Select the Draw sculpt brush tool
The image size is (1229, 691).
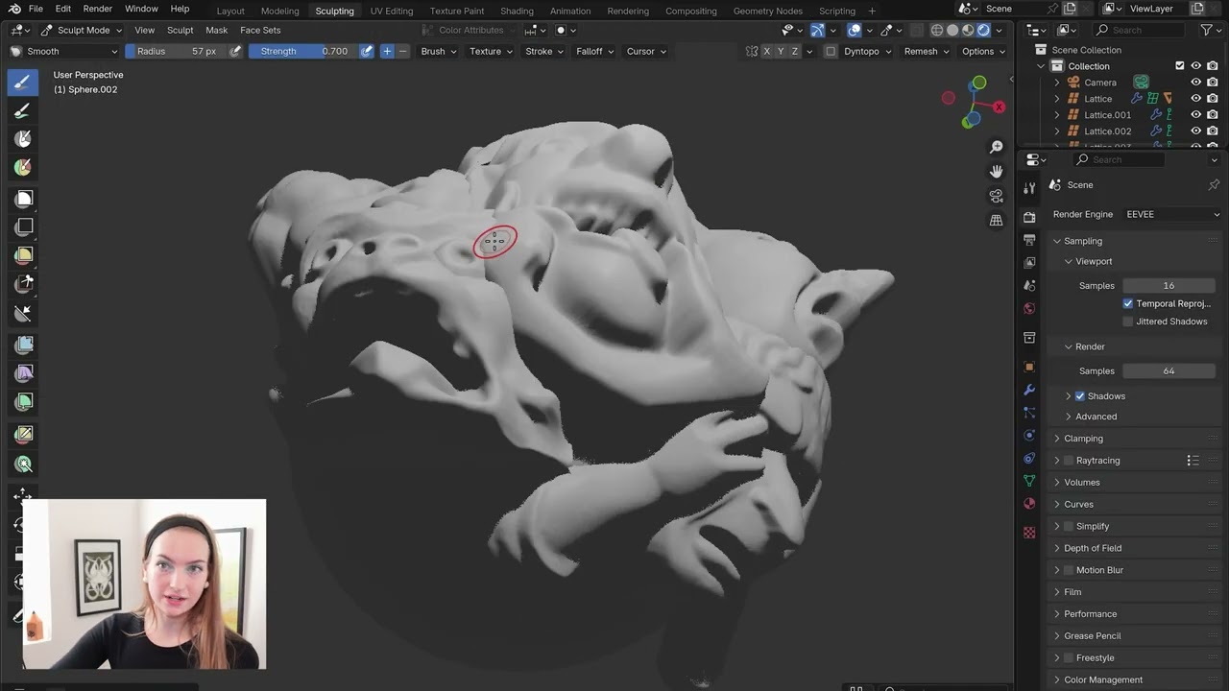[x=23, y=82]
